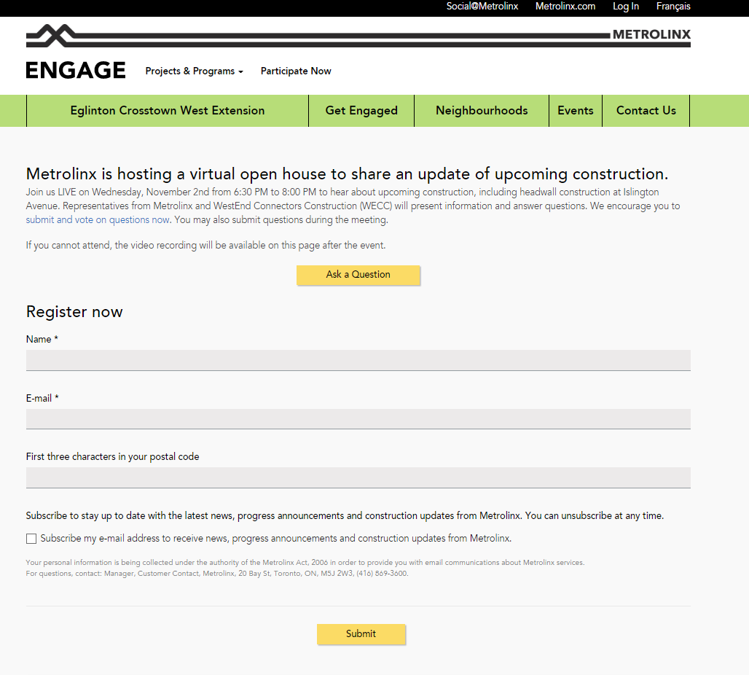Click the Log In link
Screen dimensions: 749x675
pyautogui.click(x=626, y=7)
